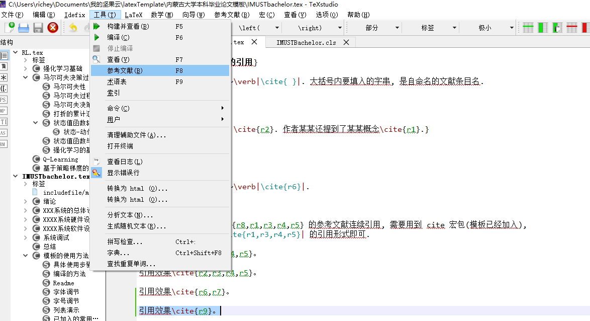Select 字体调节 in structure tree
The width and height of the screenshot is (590, 321).
[x=66, y=292]
